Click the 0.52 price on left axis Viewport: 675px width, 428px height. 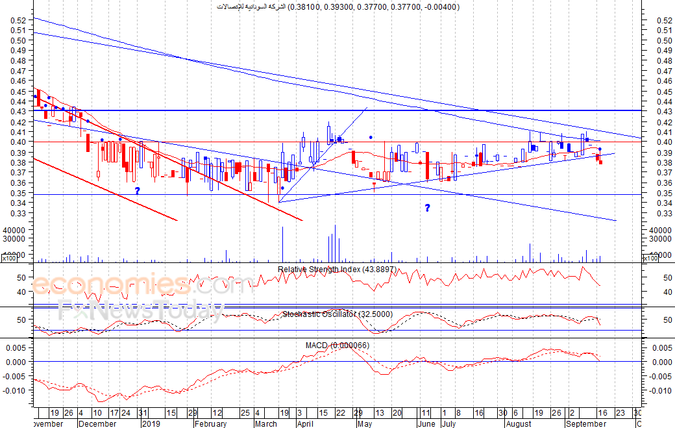click(x=18, y=20)
